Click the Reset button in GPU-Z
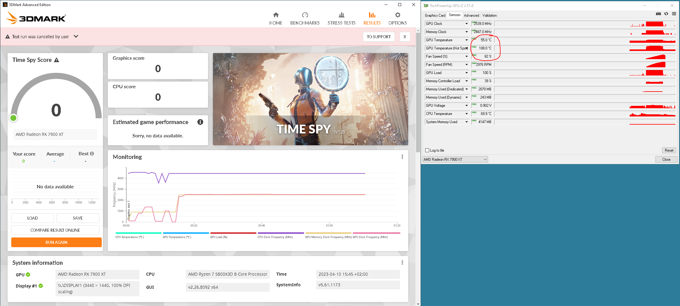This screenshot has width=680, height=306. coord(669,150)
